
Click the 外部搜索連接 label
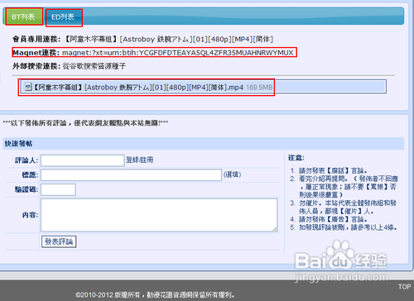click(x=36, y=66)
